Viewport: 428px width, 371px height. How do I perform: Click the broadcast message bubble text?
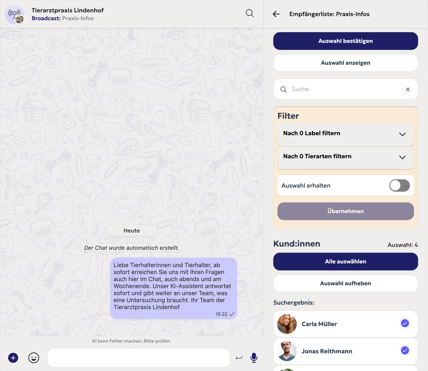click(x=173, y=286)
